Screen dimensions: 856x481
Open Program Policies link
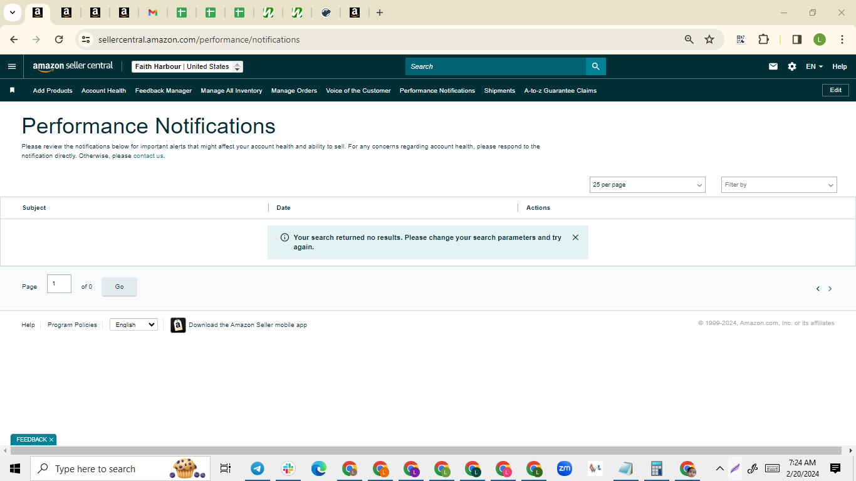point(72,325)
